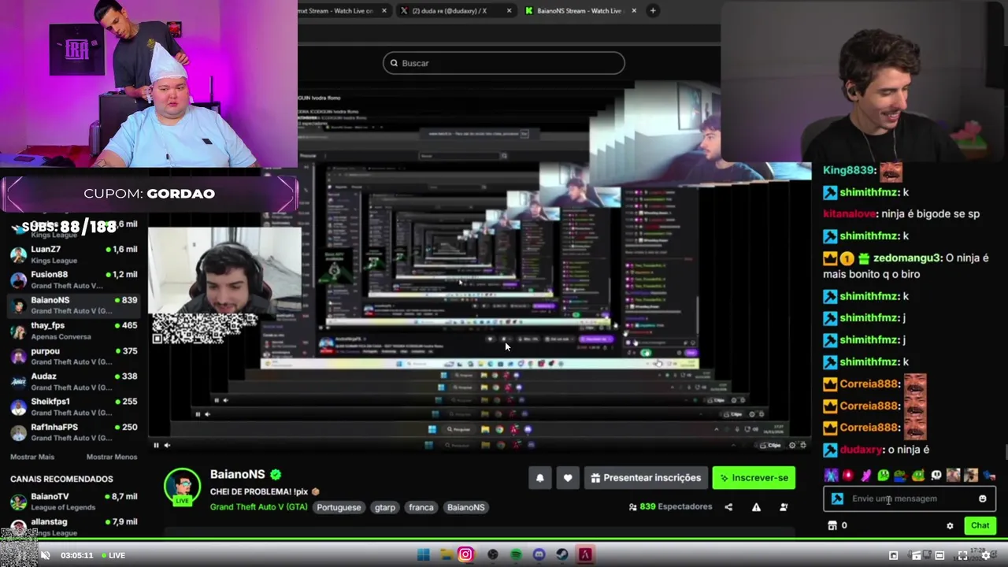Click the Inscrever-se subscribe button
The height and width of the screenshot is (567, 1008).
pos(754,478)
